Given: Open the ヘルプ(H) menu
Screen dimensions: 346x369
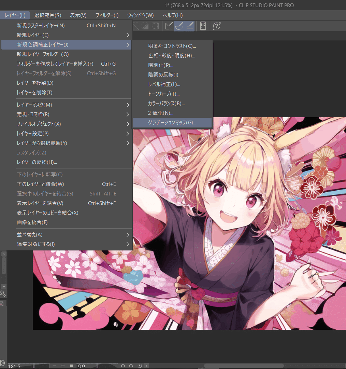Looking at the screenshot, I should coord(173,15).
